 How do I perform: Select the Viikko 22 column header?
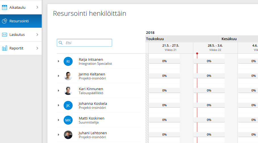(x=215, y=48)
